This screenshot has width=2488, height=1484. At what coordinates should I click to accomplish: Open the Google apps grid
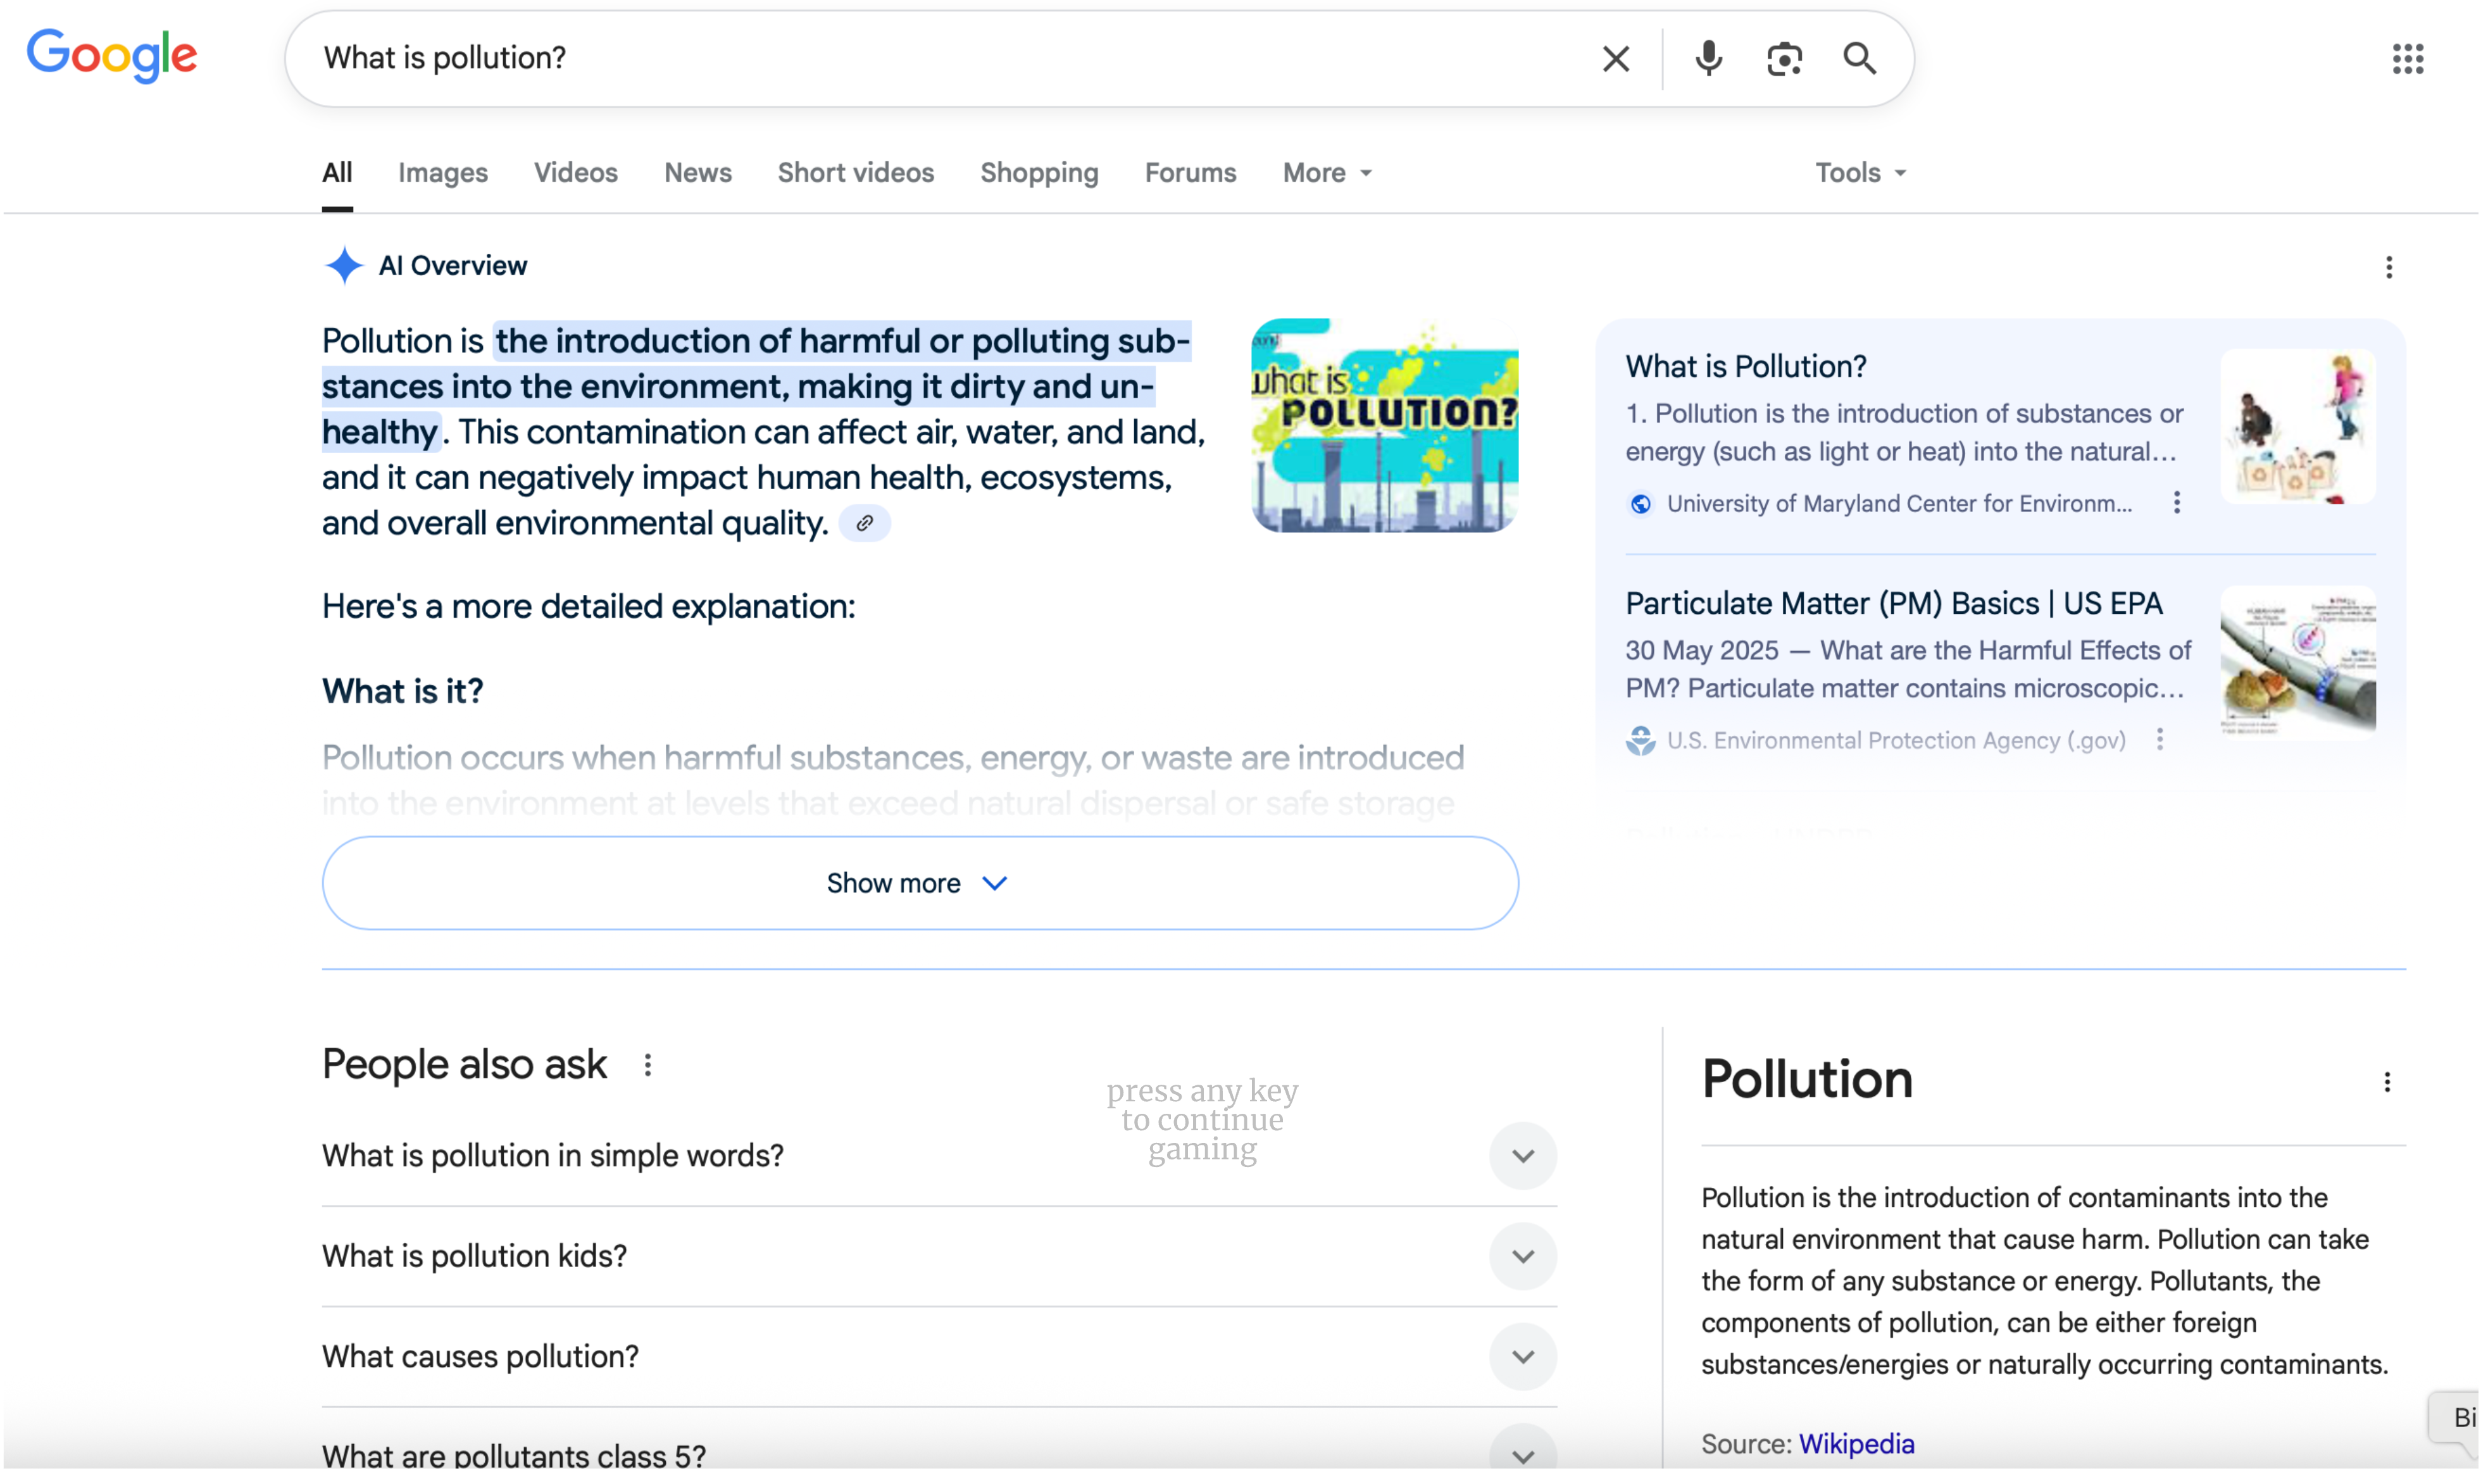point(2407,59)
